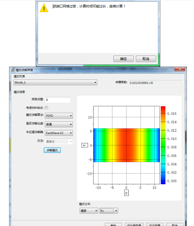Toggle the 考虑材料吸收 checkbox
Viewport: 194px width, 226px height.
(x=46, y=108)
